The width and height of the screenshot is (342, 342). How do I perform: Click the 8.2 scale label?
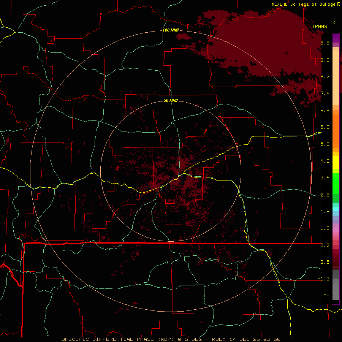325,76
